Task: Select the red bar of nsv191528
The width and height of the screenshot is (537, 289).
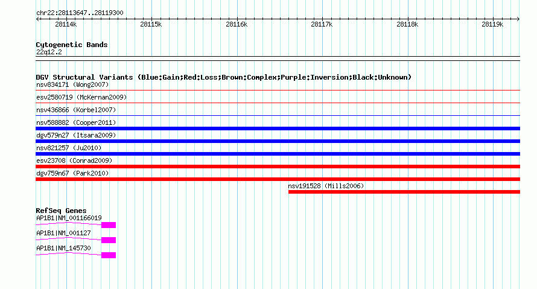Action: [x=404, y=192]
